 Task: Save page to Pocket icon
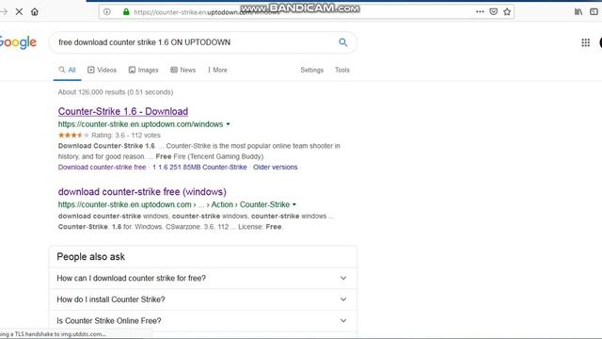click(493, 12)
